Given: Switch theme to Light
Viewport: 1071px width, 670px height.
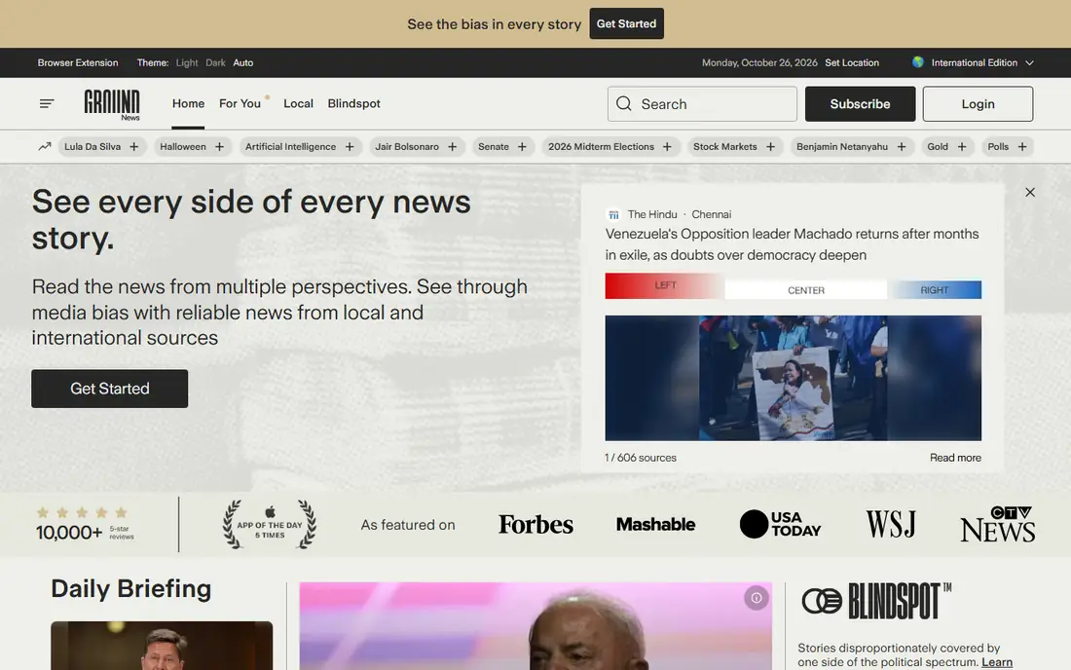Looking at the screenshot, I should 187,63.
